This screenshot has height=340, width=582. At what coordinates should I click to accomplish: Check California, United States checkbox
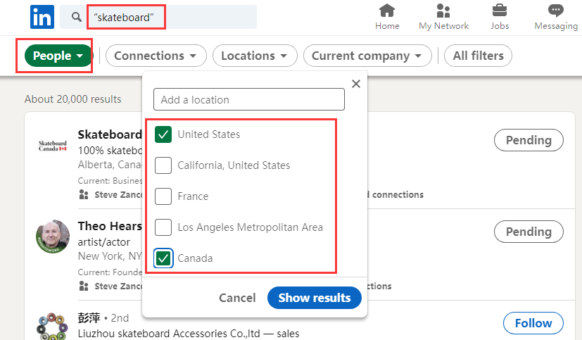tap(163, 165)
